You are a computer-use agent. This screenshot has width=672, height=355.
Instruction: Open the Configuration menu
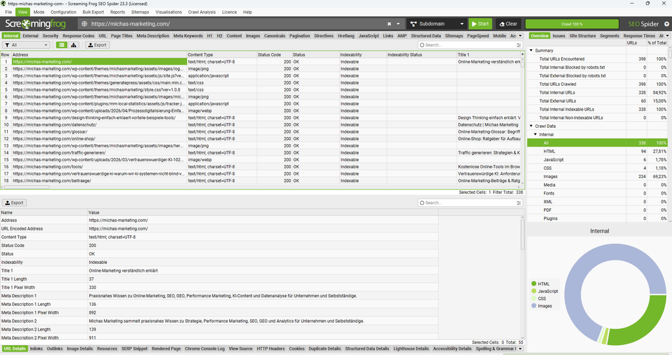pyautogui.click(x=64, y=12)
